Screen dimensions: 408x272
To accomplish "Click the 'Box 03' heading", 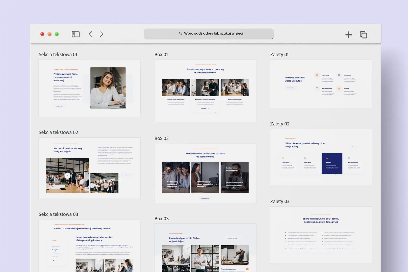I will tap(162, 218).
